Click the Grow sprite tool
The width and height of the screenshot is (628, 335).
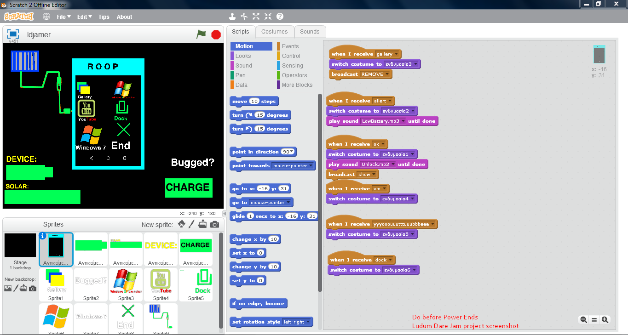point(256,17)
